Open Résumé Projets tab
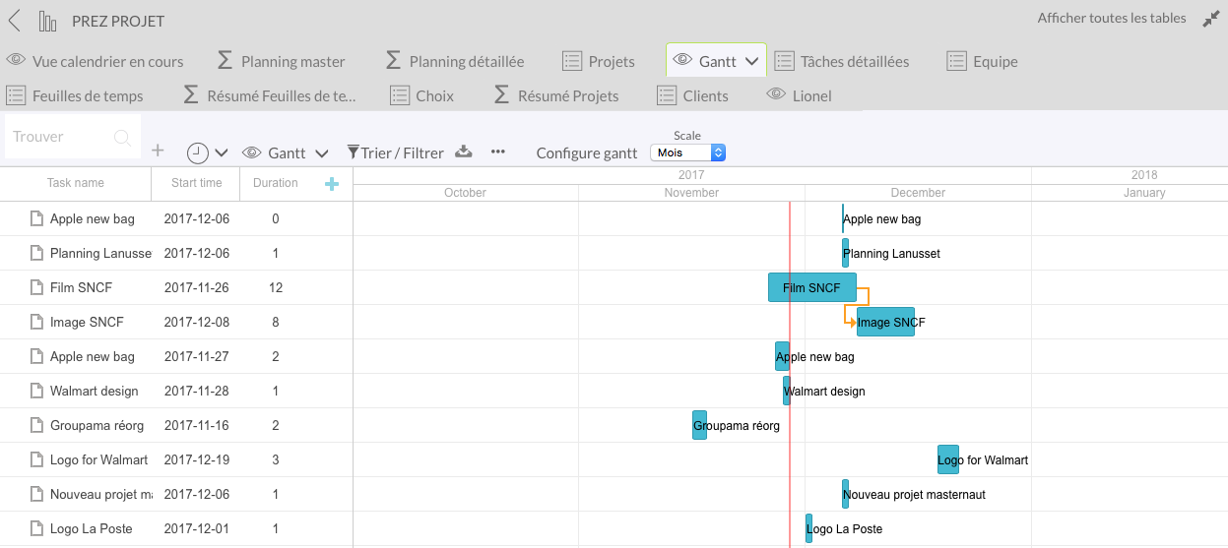The image size is (1228, 548). pyautogui.click(x=556, y=95)
